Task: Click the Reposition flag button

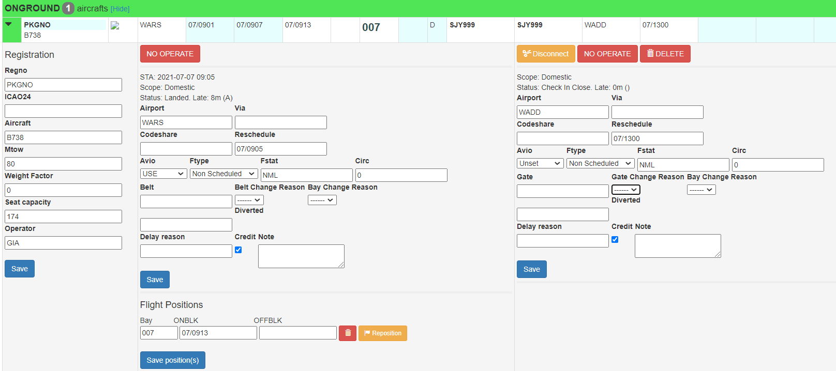Action: pos(382,333)
